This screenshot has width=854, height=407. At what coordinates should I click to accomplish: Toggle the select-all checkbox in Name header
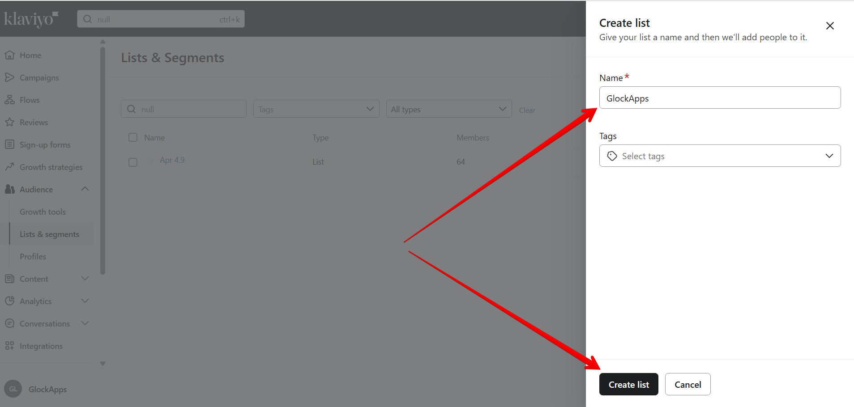pos(133,137)
